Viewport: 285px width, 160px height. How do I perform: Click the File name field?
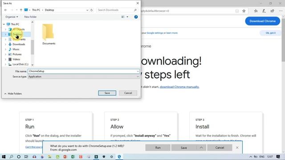pos(84,71)
